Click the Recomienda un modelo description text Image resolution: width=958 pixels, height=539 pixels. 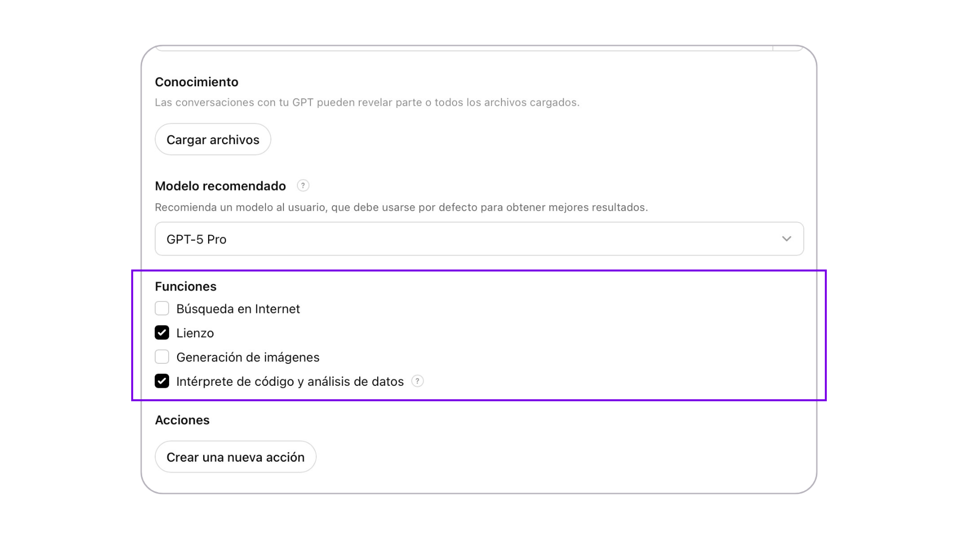click(x=401, y=208)
